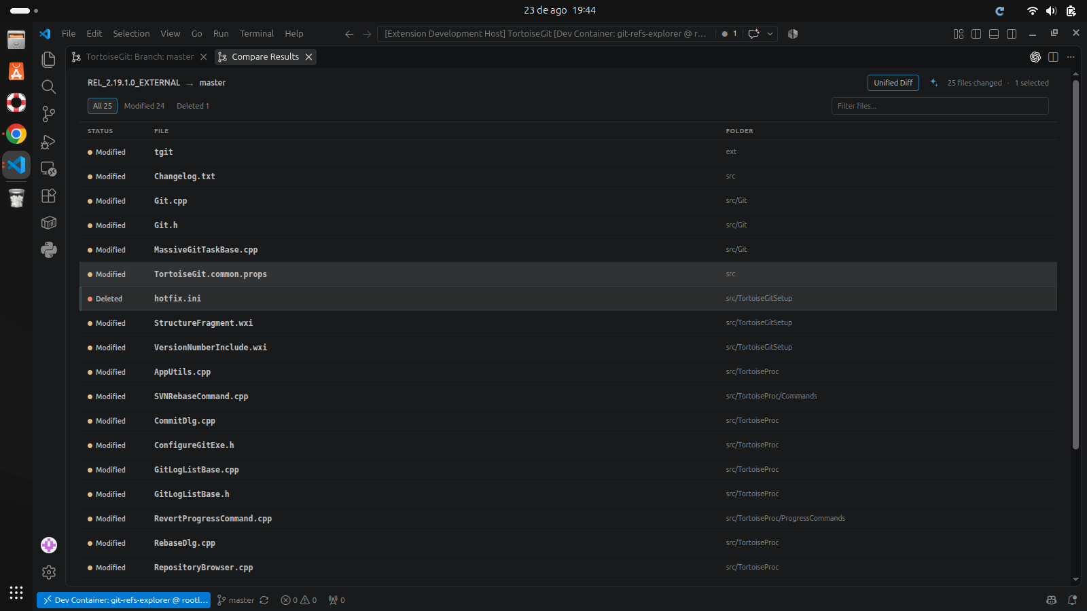Show only Deleted 1 files
The image size is (1087, 611).
point(193,106)
